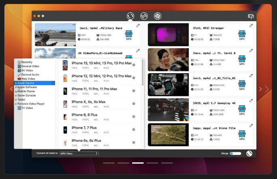Choose the iPhone X, Xs, Xs Max preset

pos(100,104)
